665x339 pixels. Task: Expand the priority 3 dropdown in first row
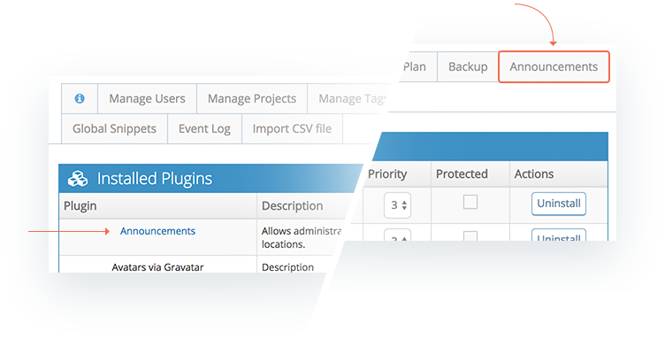[397, 205]
